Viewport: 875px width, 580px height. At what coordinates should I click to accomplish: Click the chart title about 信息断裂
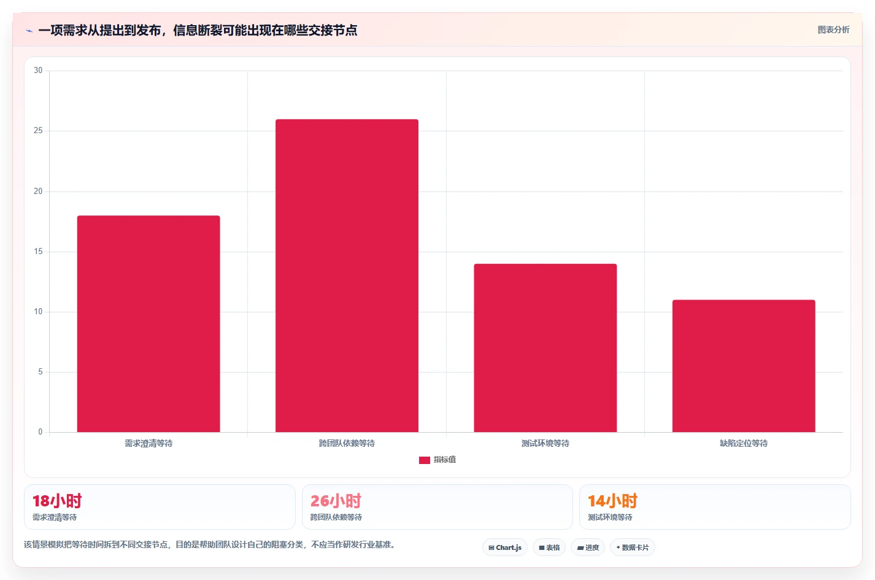coord(198,30)
